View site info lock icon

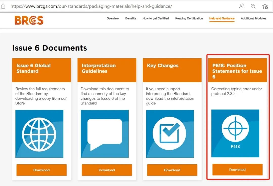[x=3, y=6]
